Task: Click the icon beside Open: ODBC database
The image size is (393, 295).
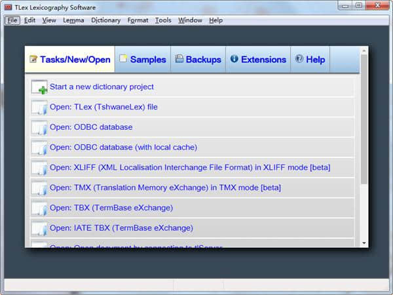Action: [39, 127]
